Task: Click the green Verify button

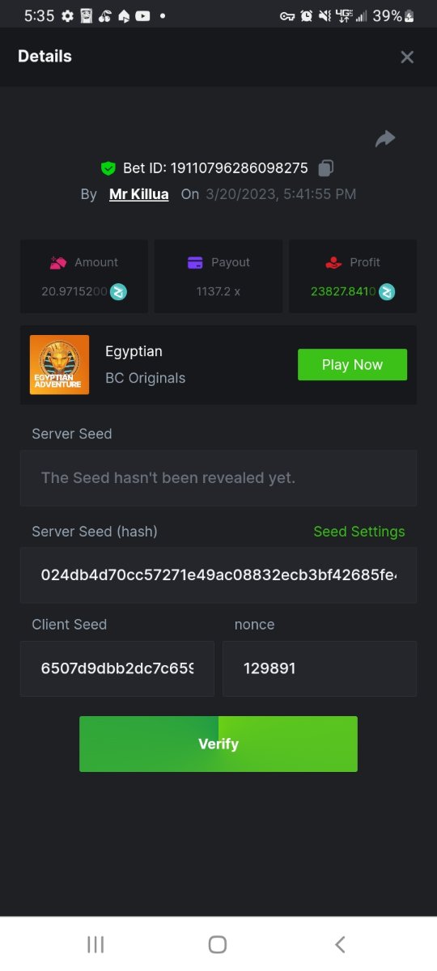Action: pyautogui.click(x=218, y=744)
